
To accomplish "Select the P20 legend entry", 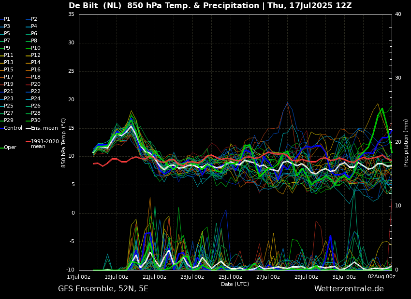I will coord(35,84).
